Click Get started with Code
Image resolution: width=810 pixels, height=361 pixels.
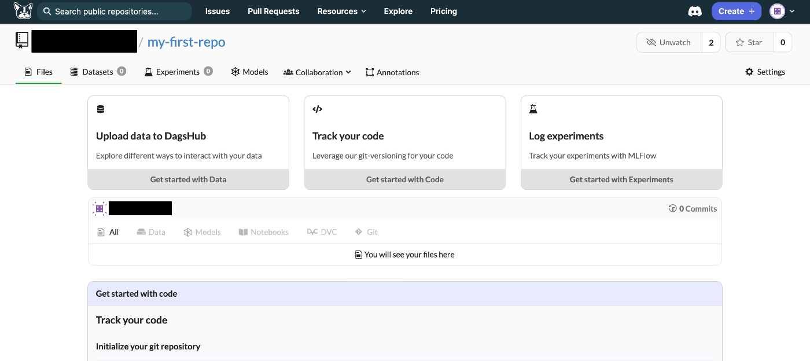tap(405, 179)
